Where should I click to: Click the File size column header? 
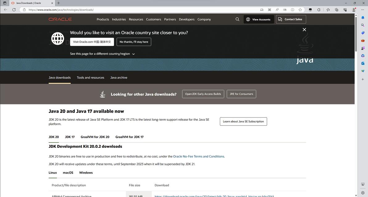pos(135,185)
